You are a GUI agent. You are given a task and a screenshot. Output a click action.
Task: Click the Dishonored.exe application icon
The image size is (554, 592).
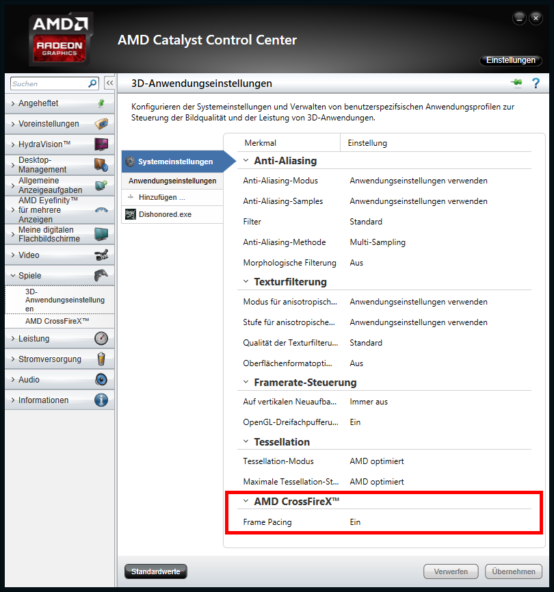pos(131,214)
